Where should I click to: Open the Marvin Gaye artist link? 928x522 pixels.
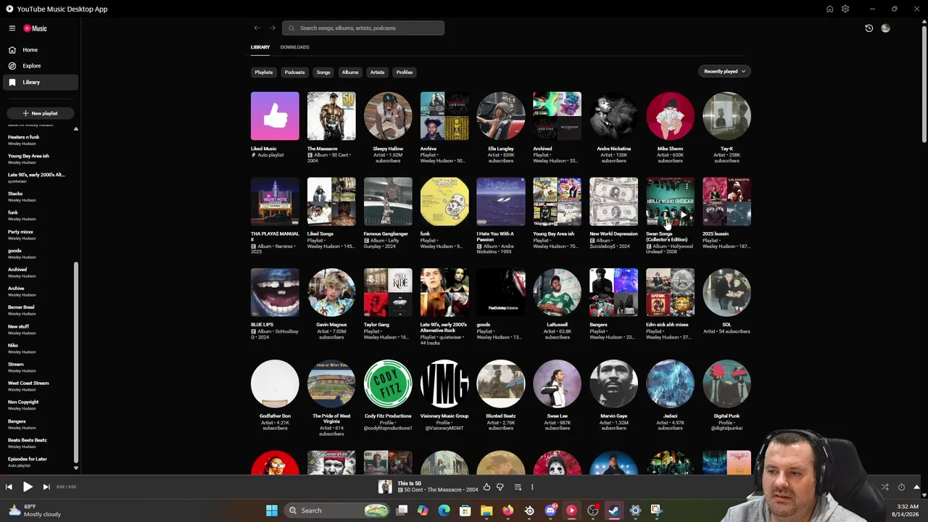(x=613, y=416)
